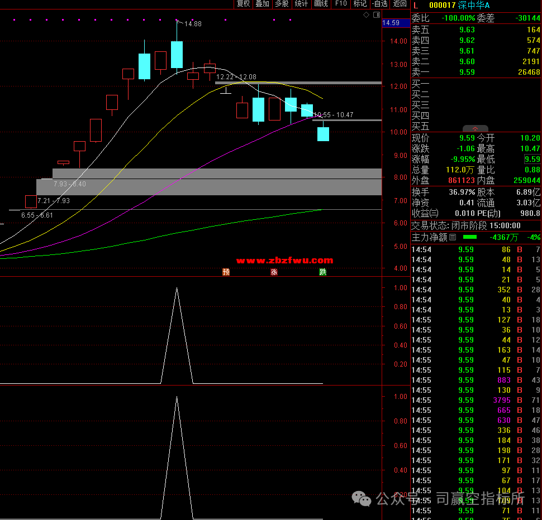The image size is (542, 520).
Task: Click the 流通 3.03亿 value
Action: point(528,203)
